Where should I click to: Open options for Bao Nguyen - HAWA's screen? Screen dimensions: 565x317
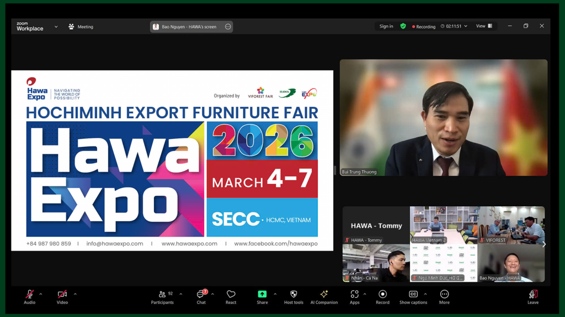pos(228,26)
